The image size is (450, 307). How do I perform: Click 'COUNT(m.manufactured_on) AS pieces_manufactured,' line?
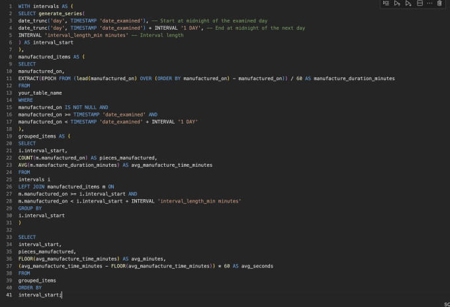click(88, 158)
